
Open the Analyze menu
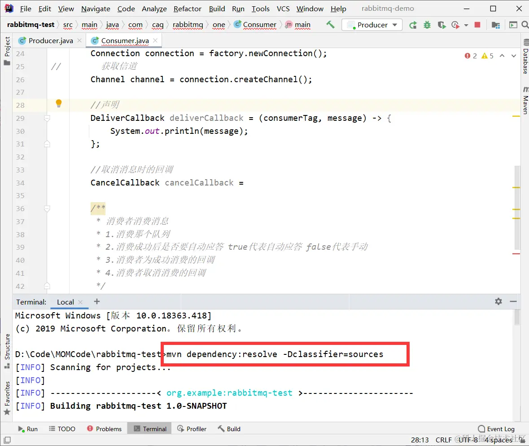(154, 9)
